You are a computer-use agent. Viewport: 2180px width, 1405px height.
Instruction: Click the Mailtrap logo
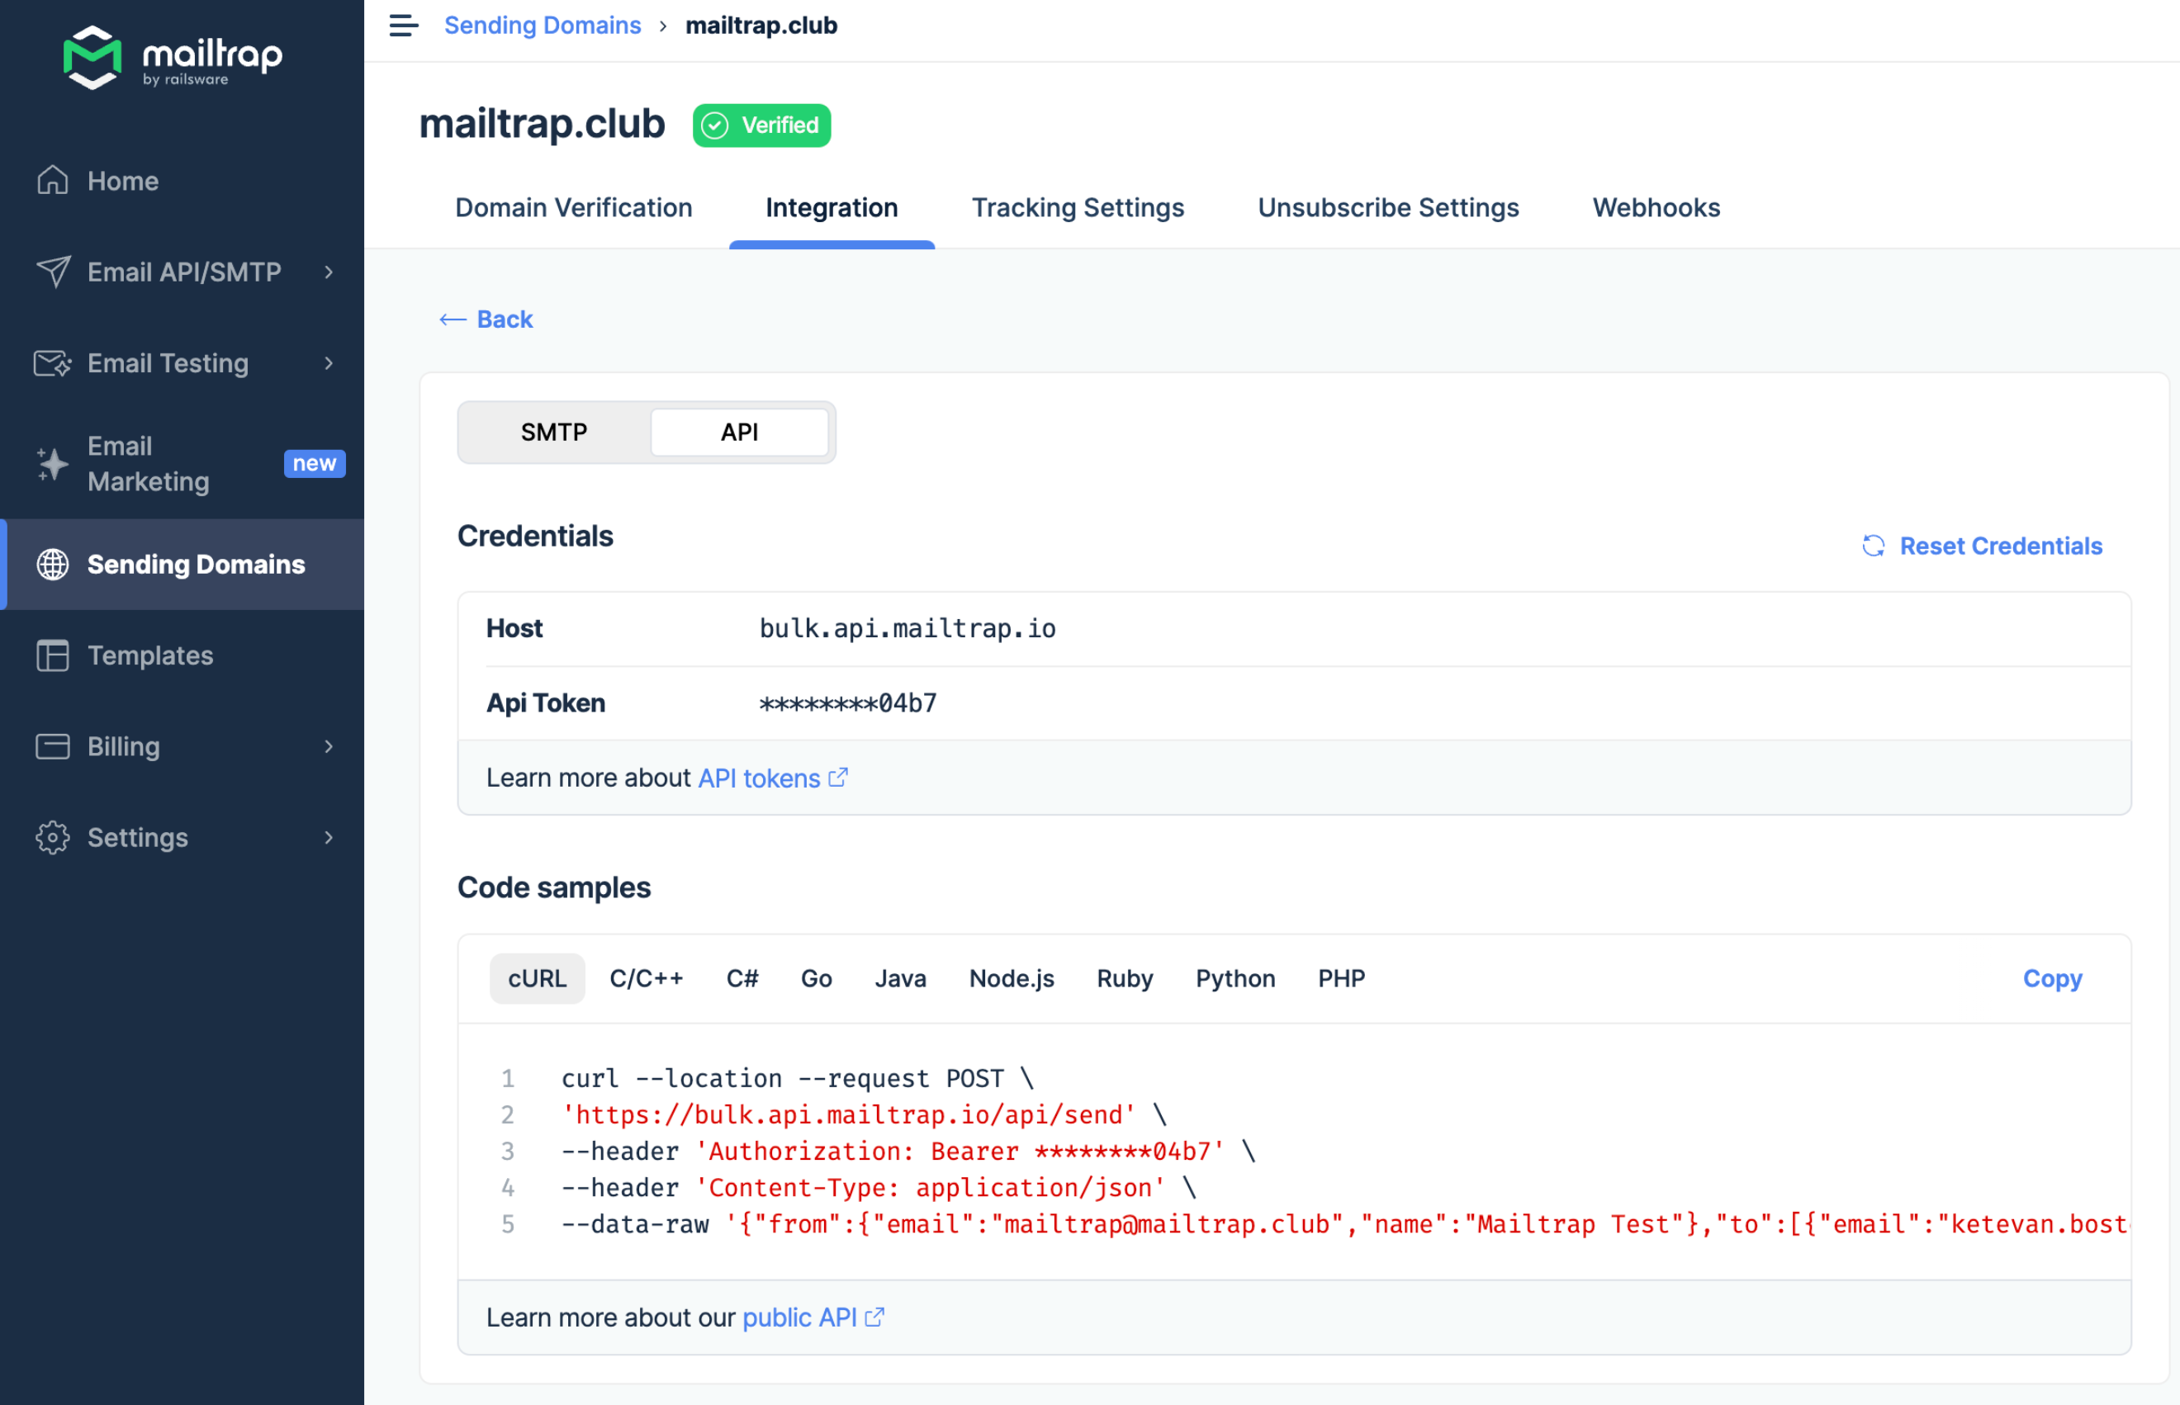[x=173, y=58]
